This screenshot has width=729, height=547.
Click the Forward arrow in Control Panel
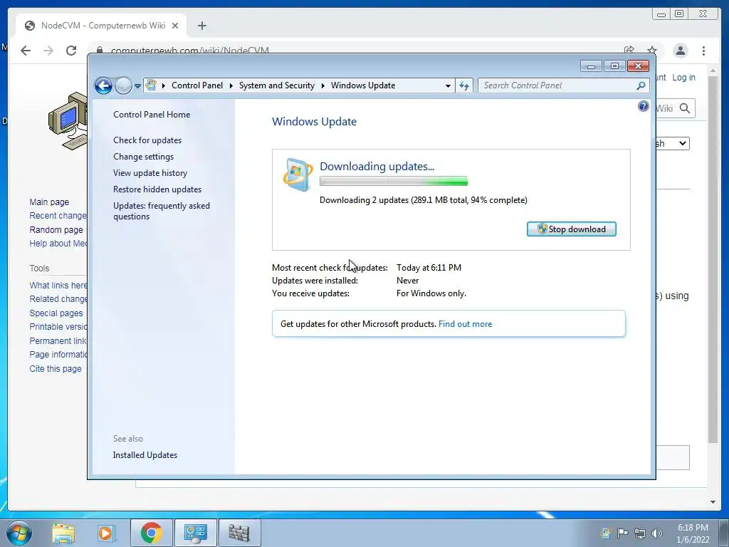tap(123, 85)
